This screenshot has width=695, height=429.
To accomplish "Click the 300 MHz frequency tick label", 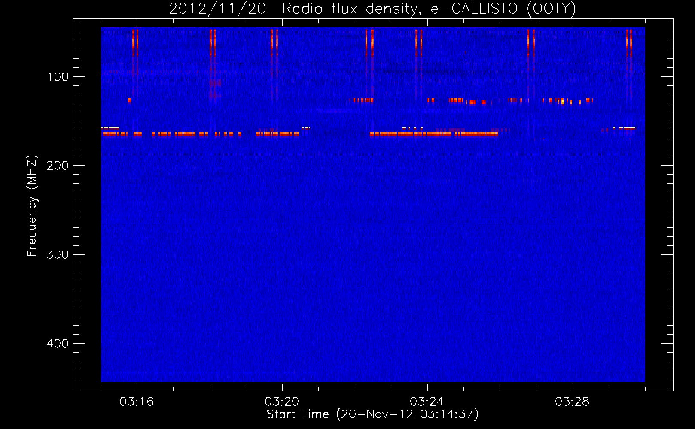I will point(58,255).
